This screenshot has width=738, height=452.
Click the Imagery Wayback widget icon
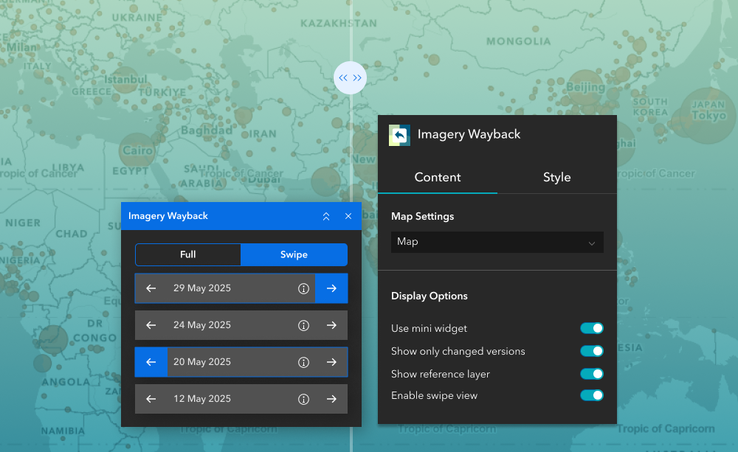coord(399,135)
